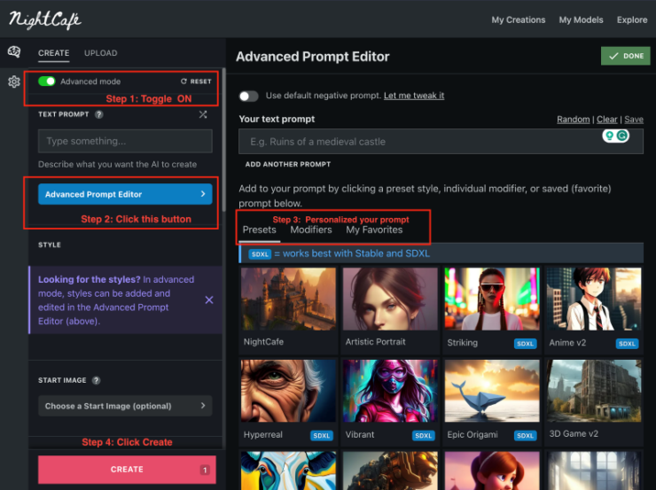
Task: Click the brain icon in the left sidebar
Action: [x=14, y=52]
